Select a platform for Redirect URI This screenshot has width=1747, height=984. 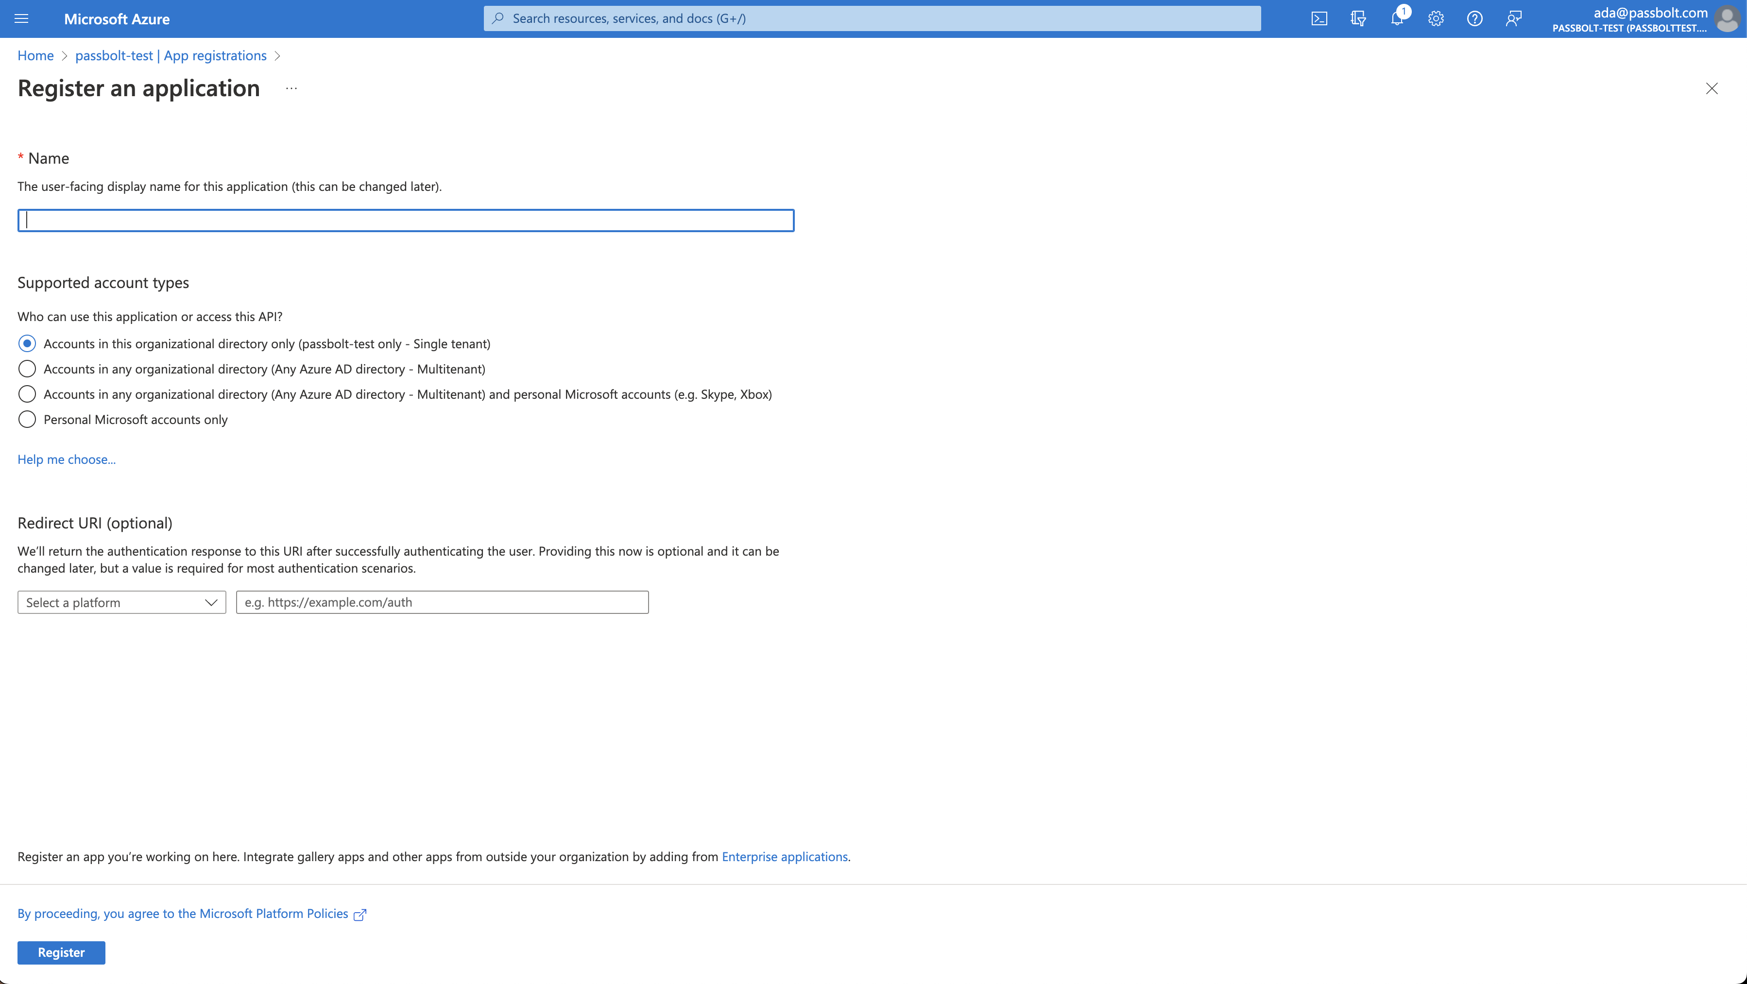point(121,602)
